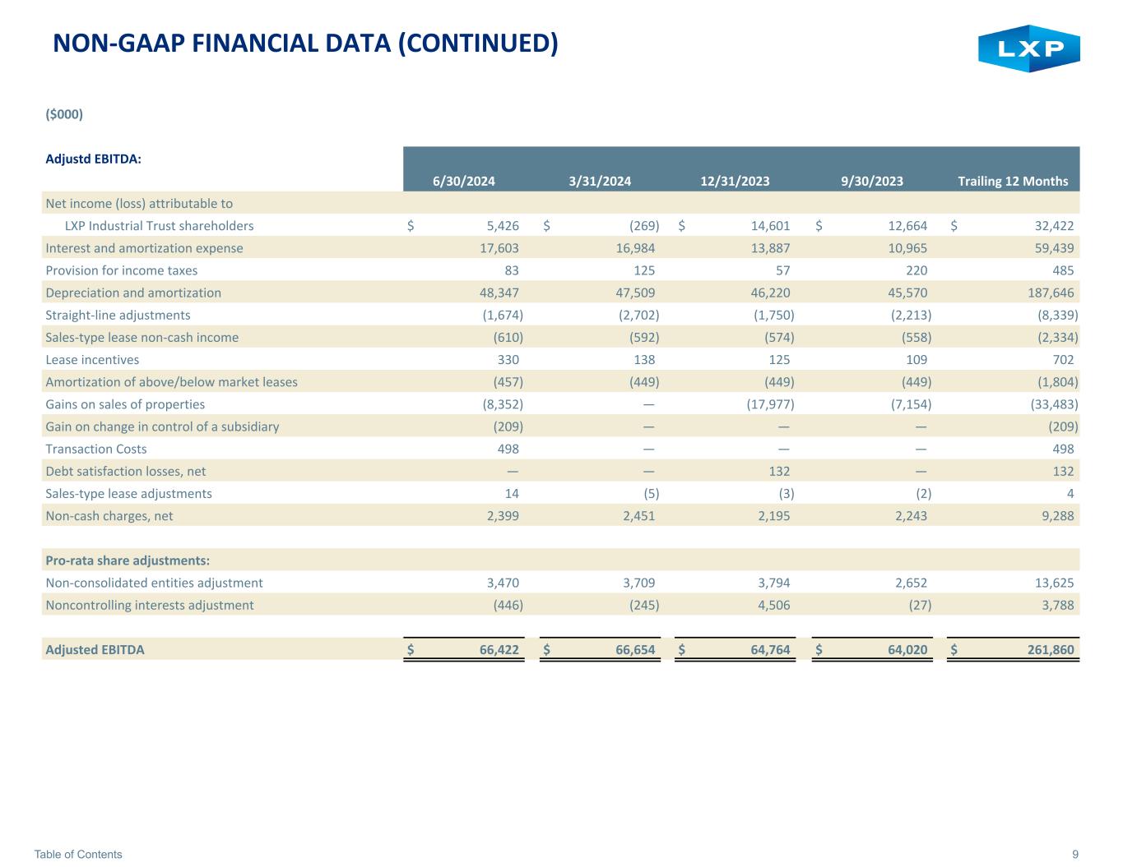Click the page number 9

[1075, 854]
